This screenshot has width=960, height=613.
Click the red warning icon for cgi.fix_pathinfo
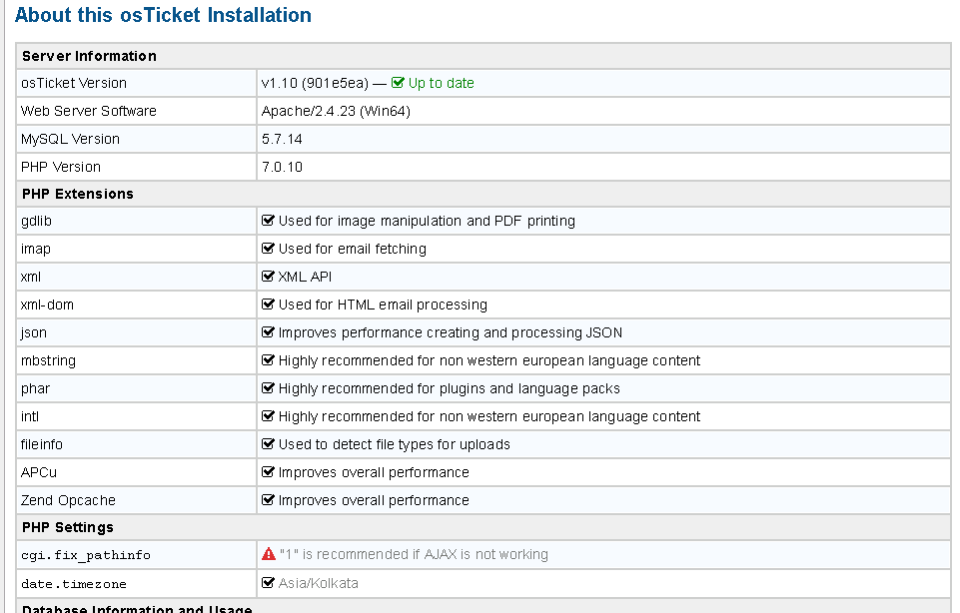pos(268,554)
